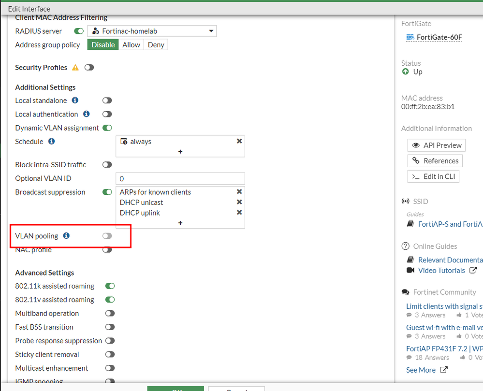483x391 pixels.
Task: Add another schedule with plus icon
Action: click(x=180, y=151)
